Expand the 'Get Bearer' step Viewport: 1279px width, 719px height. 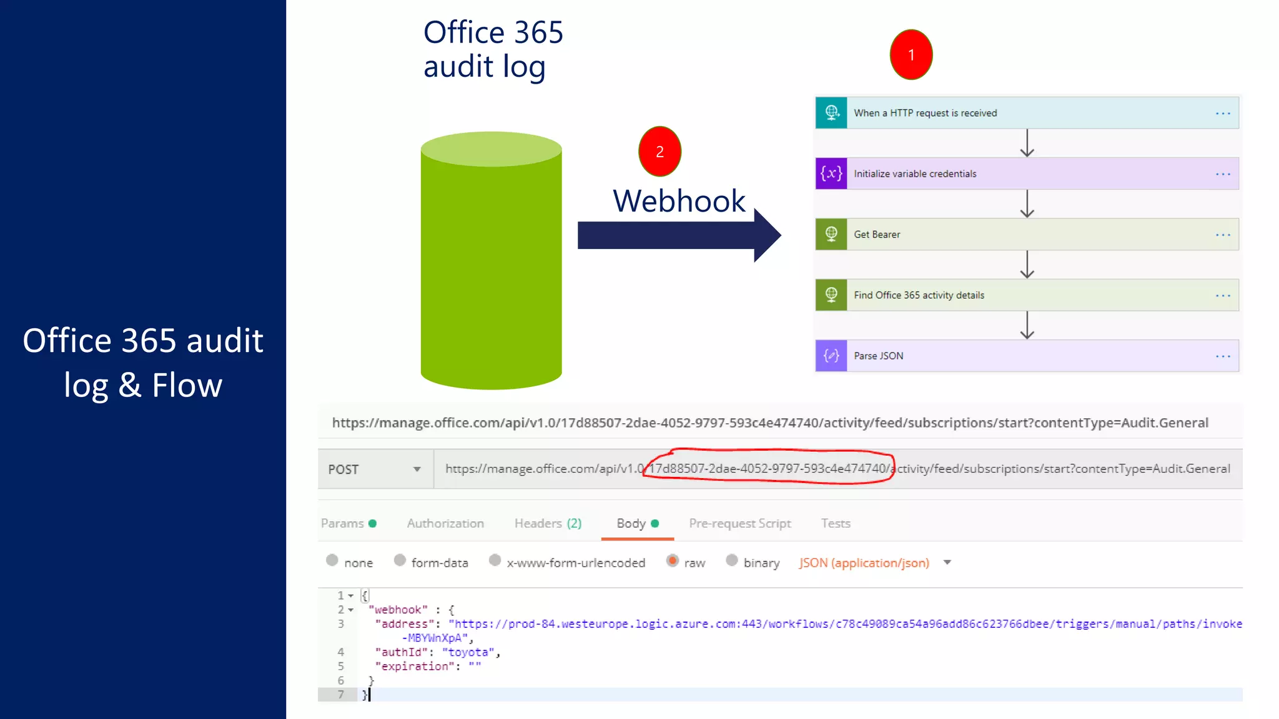pos(1027,234)
